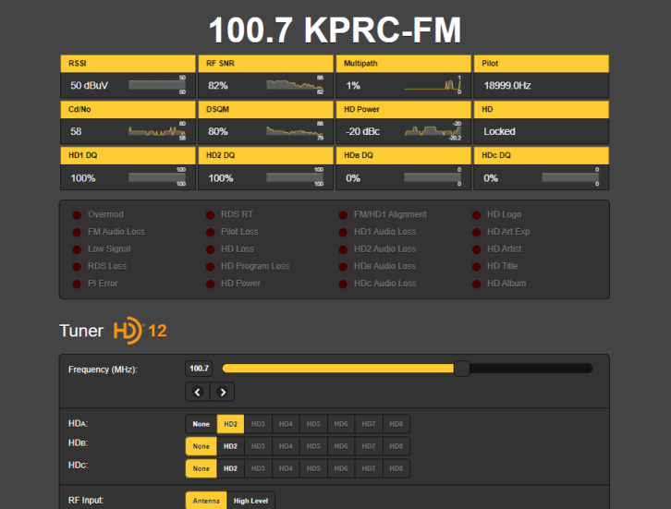Image resolution: width=671 pixels, height=509 pixels.
Task: Click the frequency slider handle
Action: pyautogui.click(x=461, y=369)
